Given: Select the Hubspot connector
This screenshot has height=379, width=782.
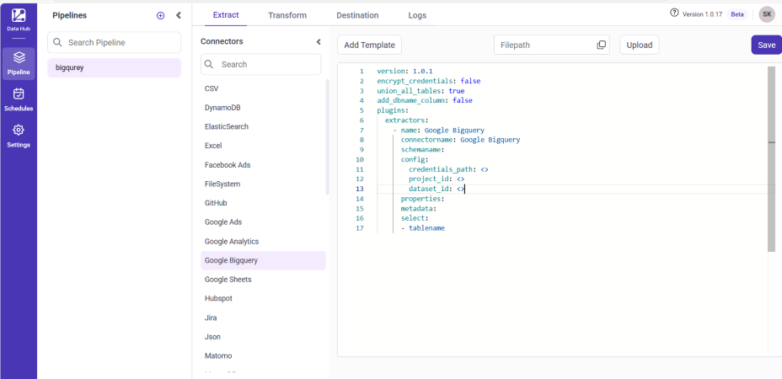Looking at the screenshot, I should (x=263, y=298).
